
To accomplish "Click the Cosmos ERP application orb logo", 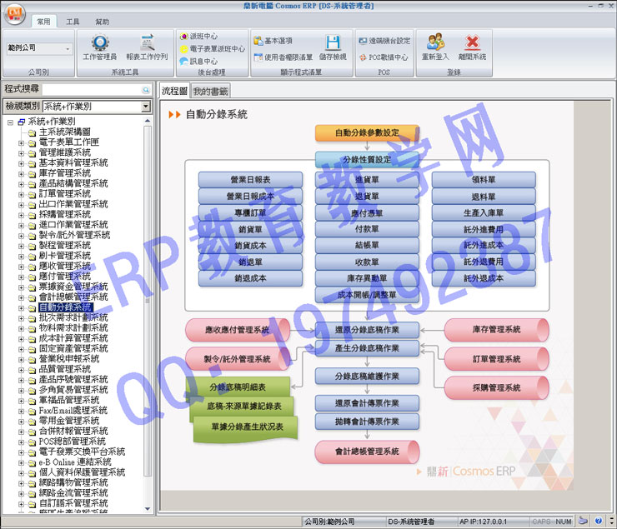I will pyautogui.click(x=14, y=14).
